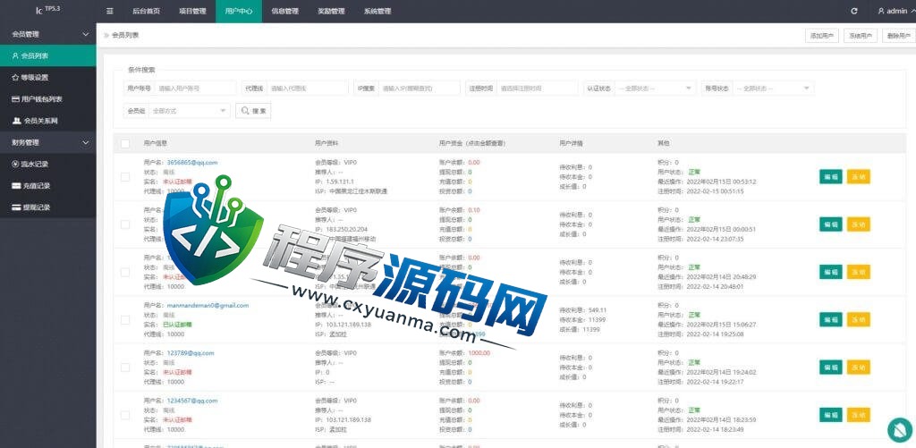Open the admin account menu
Image resolution: width=916 pixels, height=448 pixels.
click(x=895, y=11)
